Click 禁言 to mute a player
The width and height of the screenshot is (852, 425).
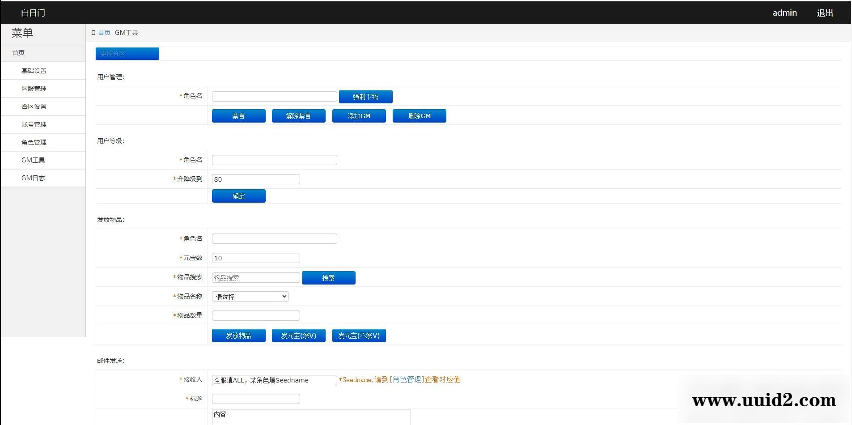(x=238, y=115)
